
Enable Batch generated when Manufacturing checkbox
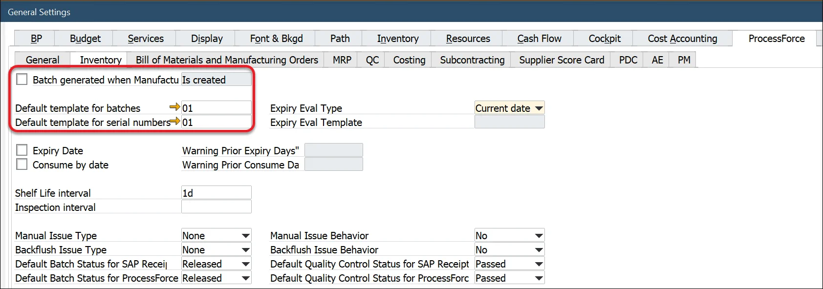click(22, 79)
